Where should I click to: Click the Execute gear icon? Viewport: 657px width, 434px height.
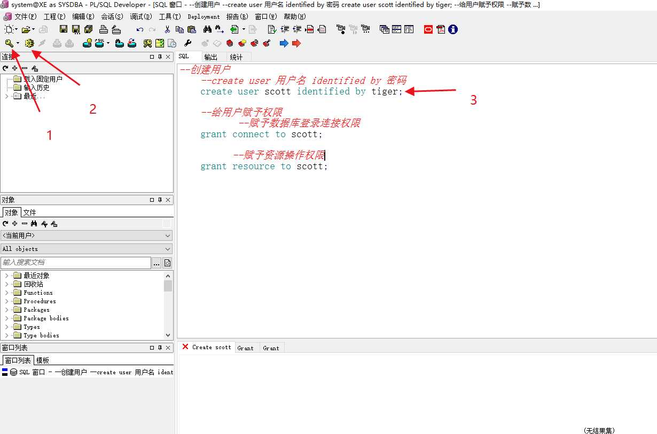click(29, 43)
